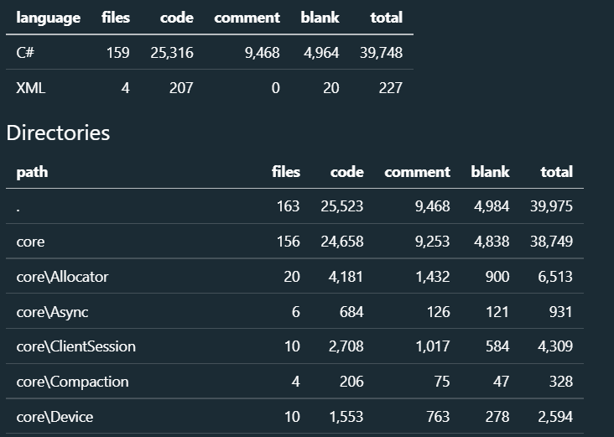
Task: Click the C# code count 25,316
Action: [172, 53]
